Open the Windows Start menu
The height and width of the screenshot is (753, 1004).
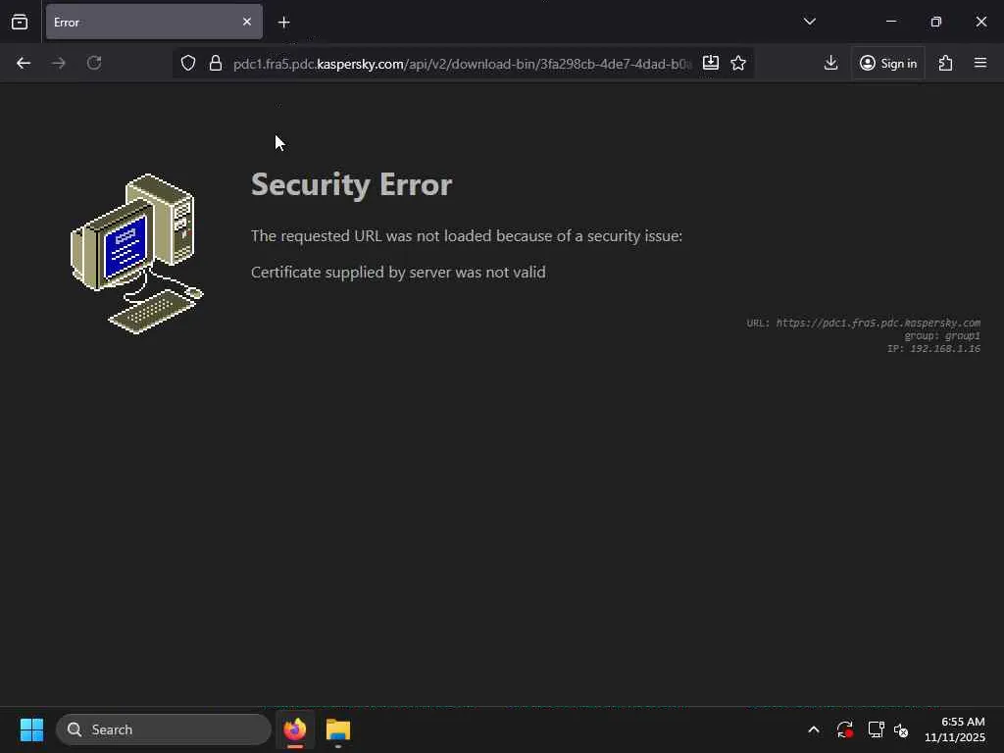click(x=31, y=729)
